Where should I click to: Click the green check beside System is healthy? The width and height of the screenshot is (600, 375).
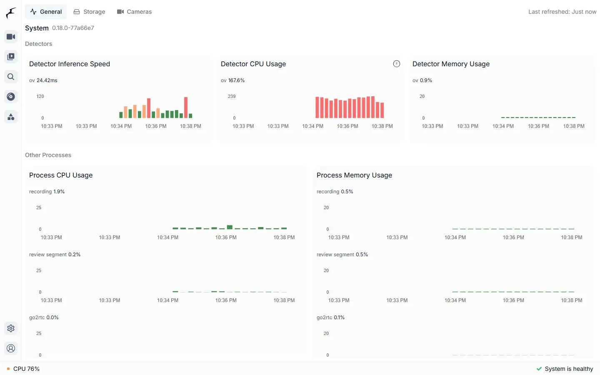tap(539, 369)
